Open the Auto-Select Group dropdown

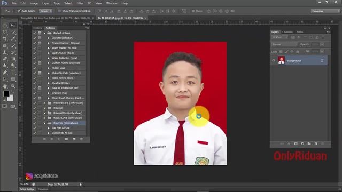coord(46,11)
